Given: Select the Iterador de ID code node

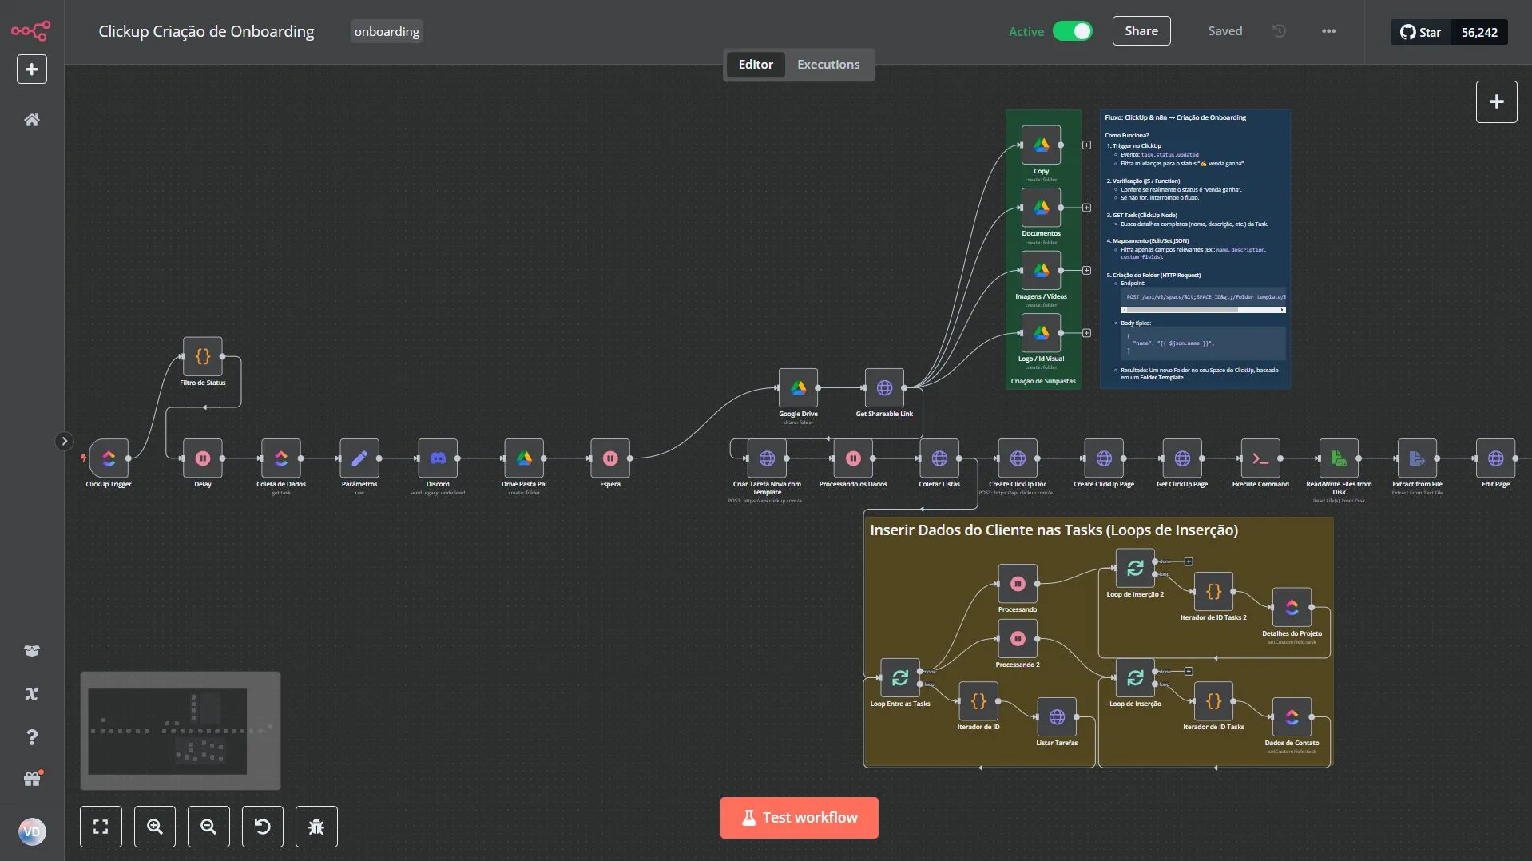Looking at the screenshot, I should click(x=978, y=701).
